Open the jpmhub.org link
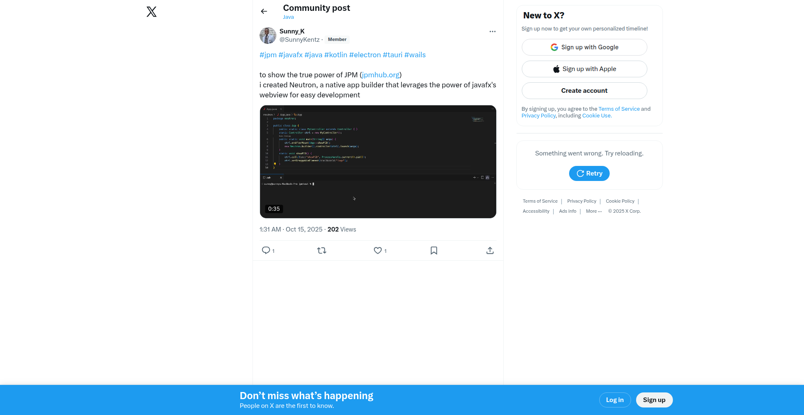This screenshot has width=804, height=415. 381,75
